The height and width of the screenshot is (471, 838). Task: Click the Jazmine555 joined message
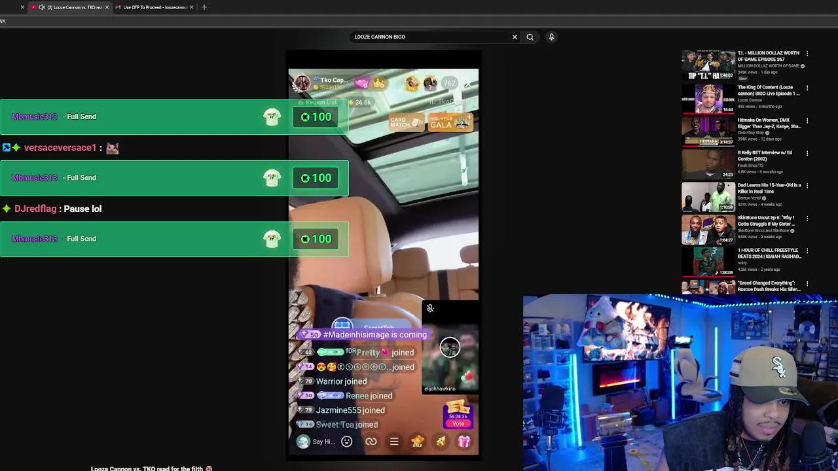[x=342, y=410]
